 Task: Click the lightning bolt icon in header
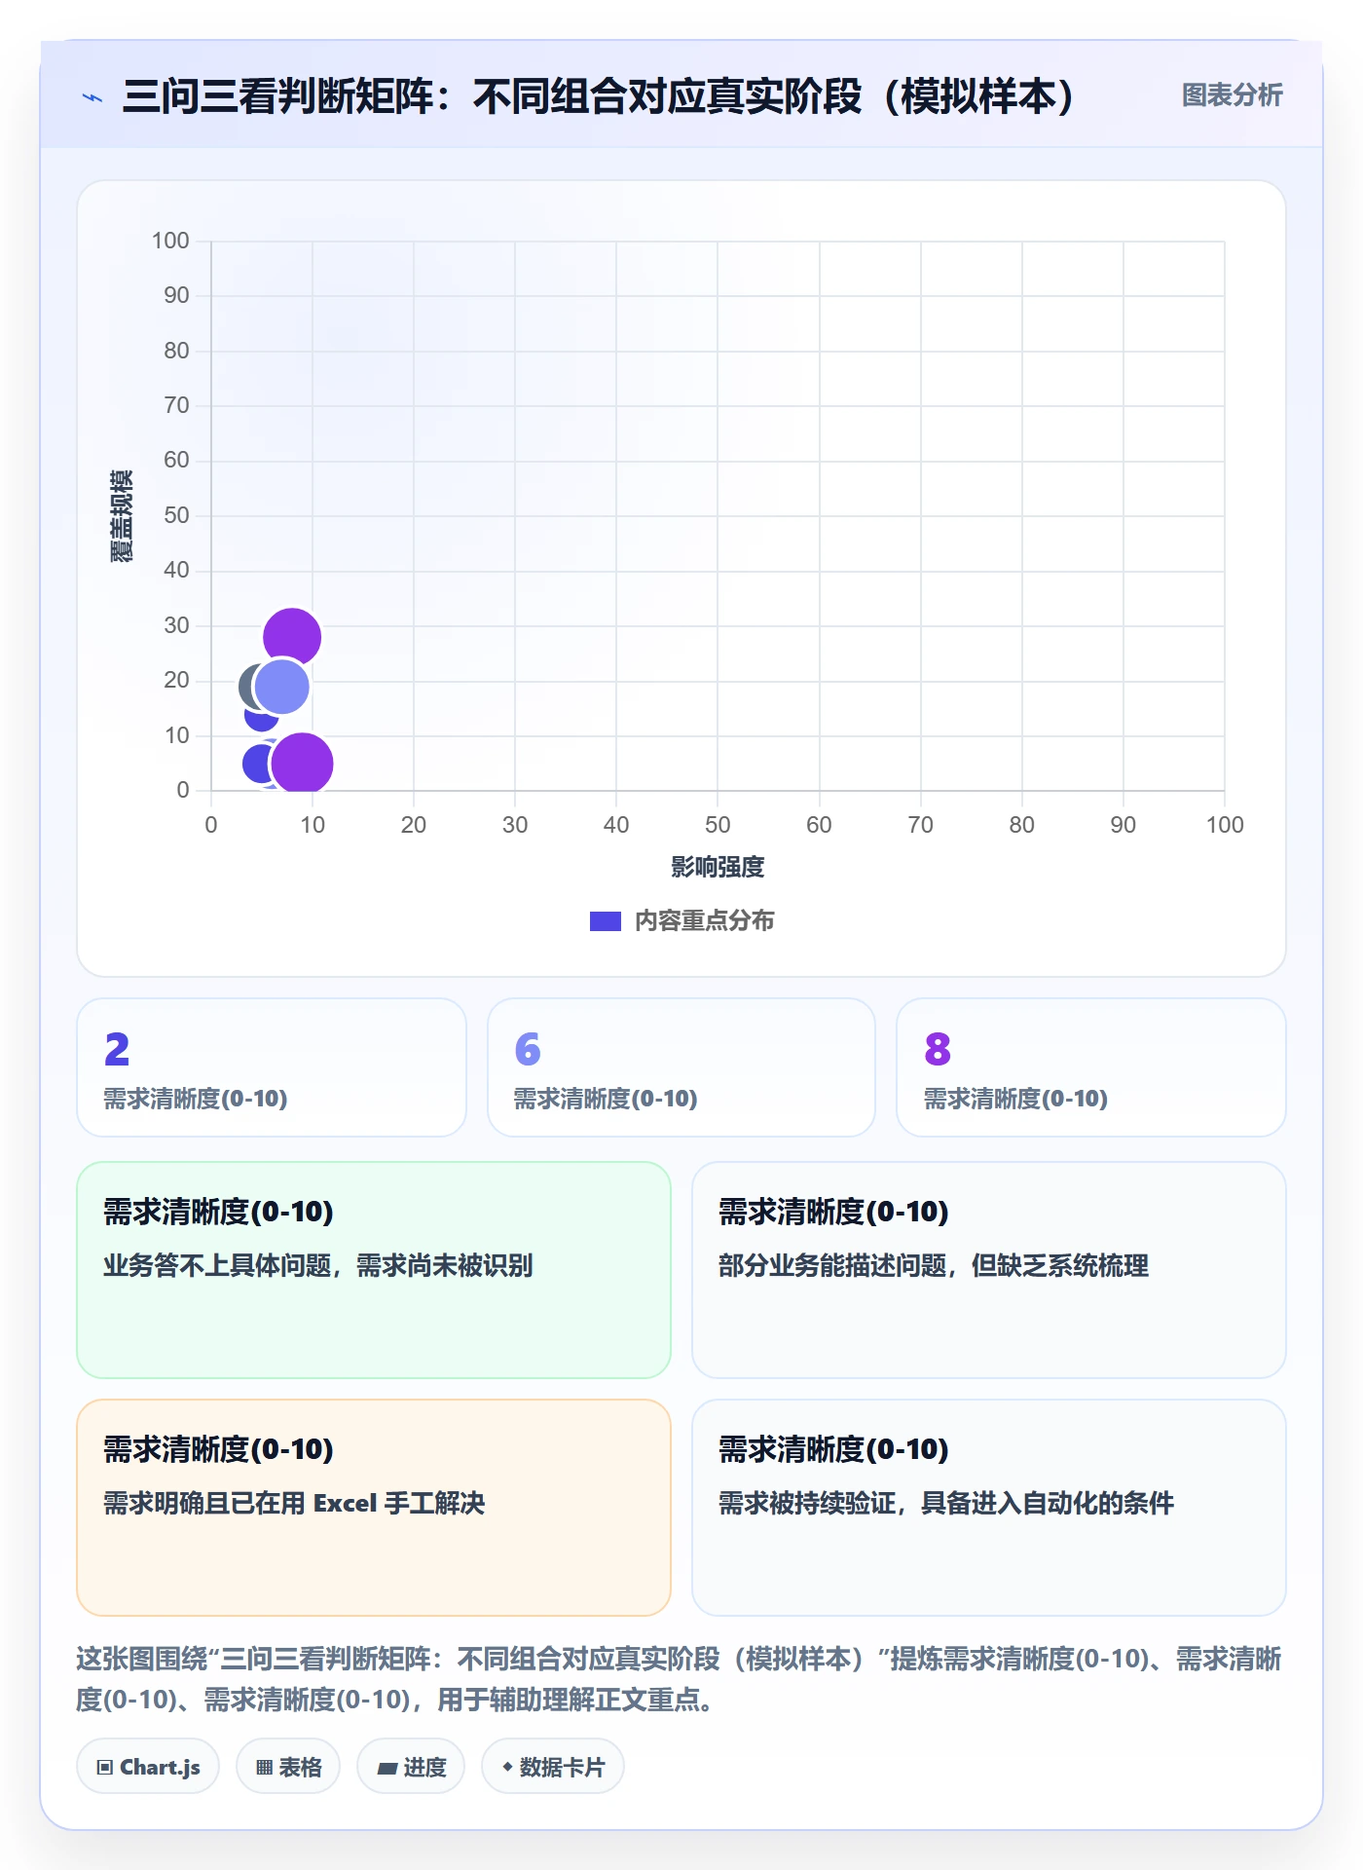(x=92, y=97)
